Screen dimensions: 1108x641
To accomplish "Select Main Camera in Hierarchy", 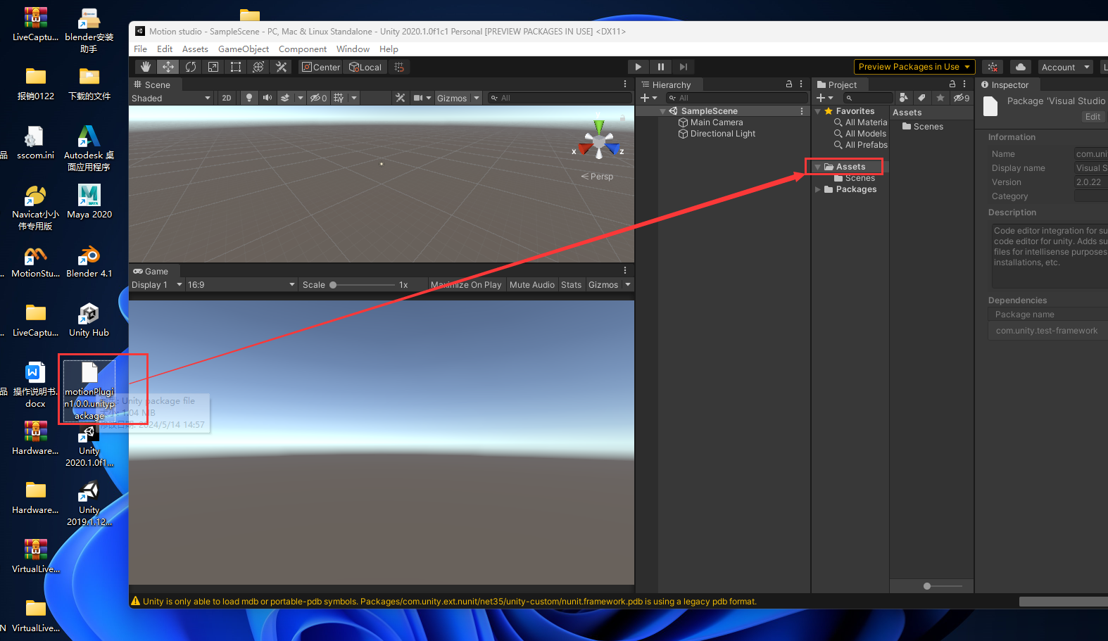I will (x=716, y=122).
